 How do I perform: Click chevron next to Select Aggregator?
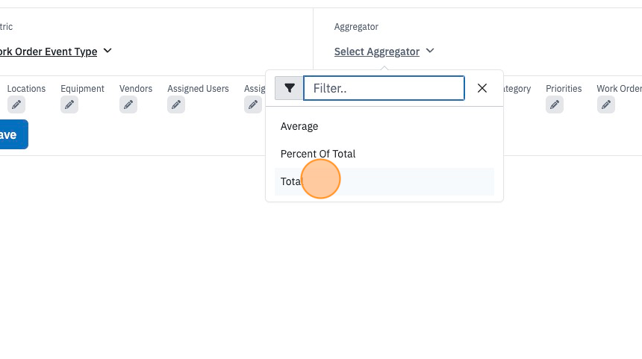coord(430,51)
